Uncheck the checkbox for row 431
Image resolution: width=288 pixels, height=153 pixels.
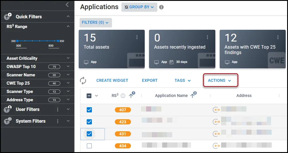tap(89, 134)
